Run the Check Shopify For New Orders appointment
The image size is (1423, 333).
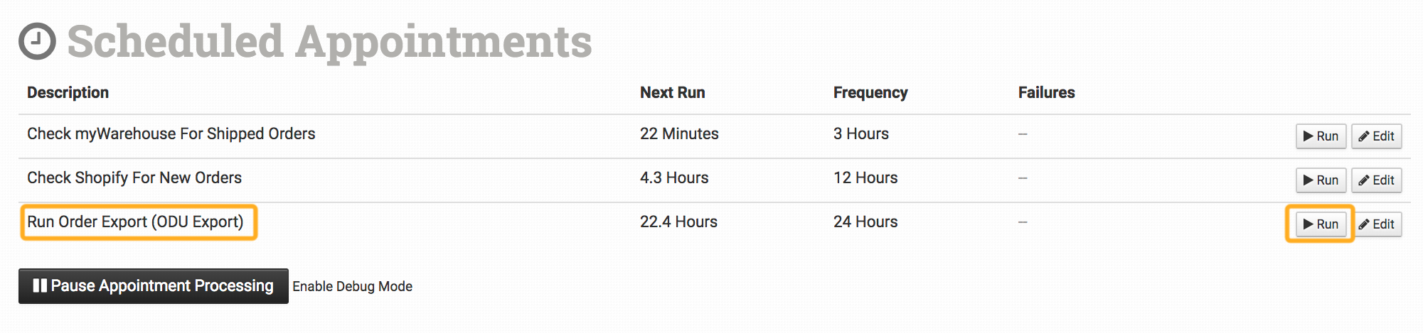point(1321,180)
